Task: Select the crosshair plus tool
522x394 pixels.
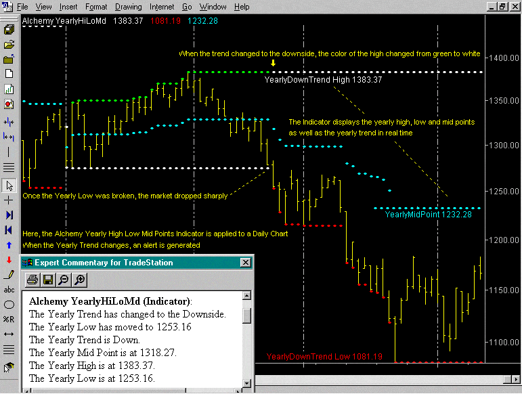Action: [x=9, y=200]
